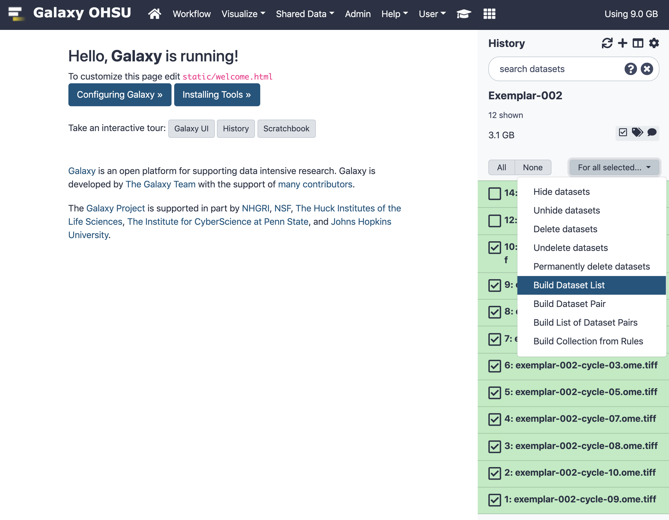Uncheck dataset 10 checkbox
The height and width of the screenshot is (520, 669).
click(x=494, y=248)
